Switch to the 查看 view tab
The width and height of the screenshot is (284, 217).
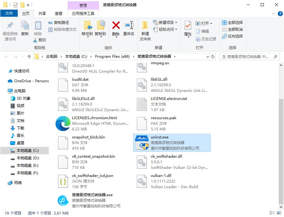tap(58, 14)
